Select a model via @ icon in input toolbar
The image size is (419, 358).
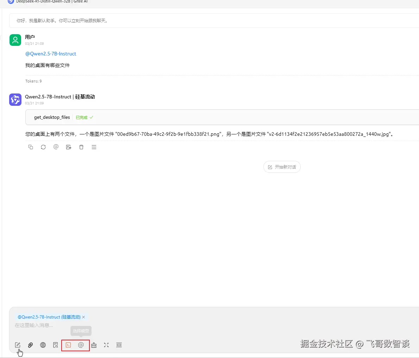click(x=81, y=345)
